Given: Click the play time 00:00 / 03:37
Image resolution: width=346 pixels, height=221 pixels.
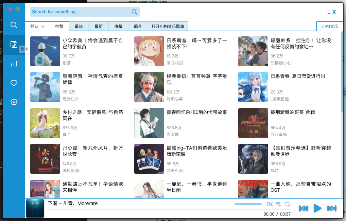Looking at the screenshot, I should point(277,214).
